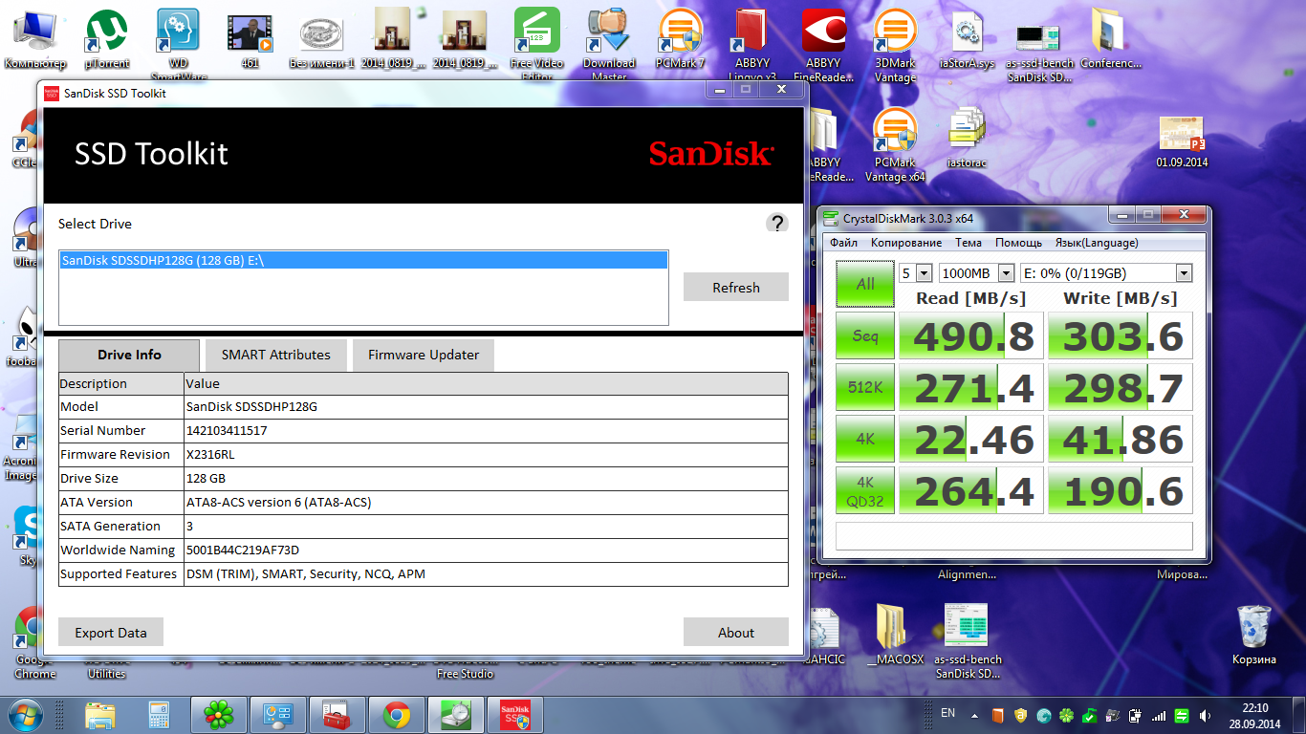The height and width of the screenshot is (734, 1306).
Task: Select Download Master desktop shortcut
Action: point(609,45)
